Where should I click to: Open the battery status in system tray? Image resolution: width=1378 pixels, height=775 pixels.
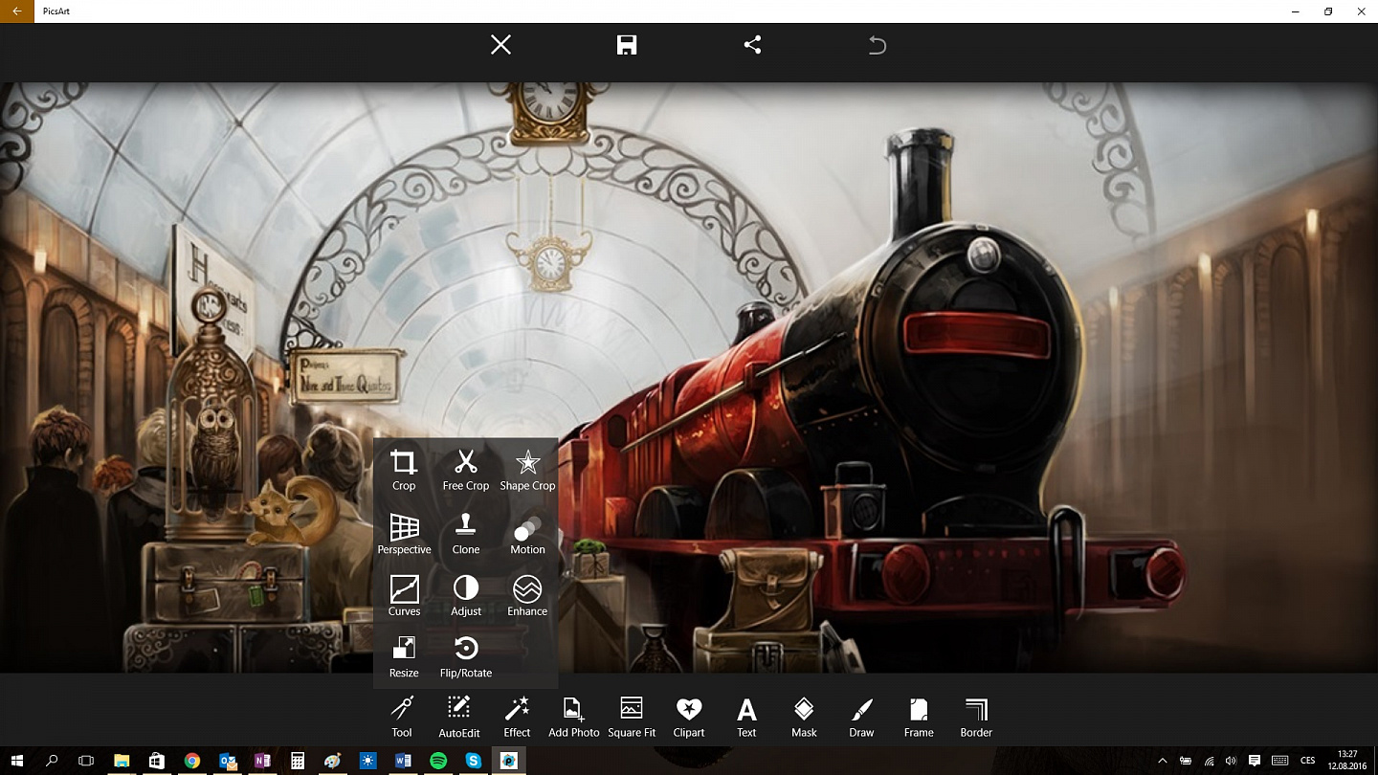(1187, 762)
